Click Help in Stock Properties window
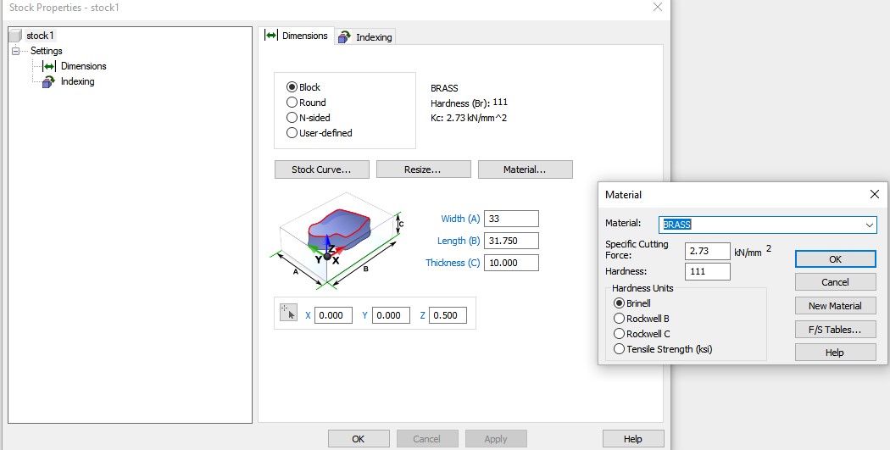Screen dimensions: 890x450 (x=633, y=439)
